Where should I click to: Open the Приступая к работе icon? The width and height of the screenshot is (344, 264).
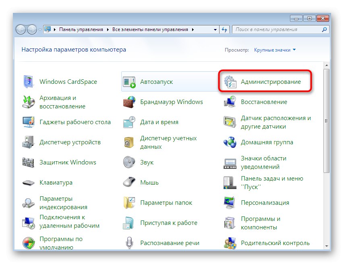pos(128,223)
